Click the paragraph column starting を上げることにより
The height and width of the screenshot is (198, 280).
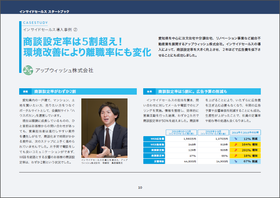click(x=233, y=111)
